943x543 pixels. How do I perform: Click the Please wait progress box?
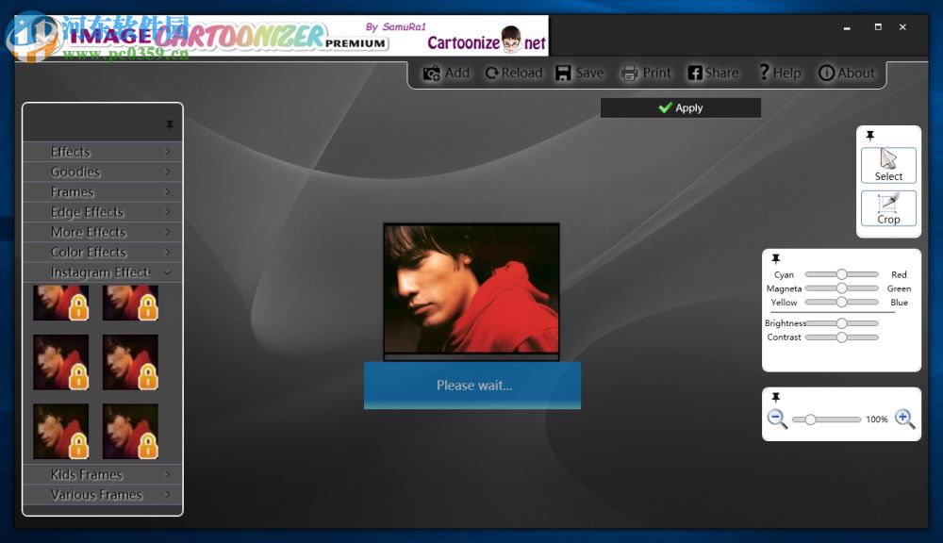[x=472, y=386]
